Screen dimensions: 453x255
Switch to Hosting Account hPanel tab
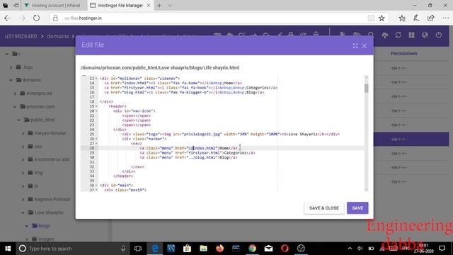pos(55,5)
